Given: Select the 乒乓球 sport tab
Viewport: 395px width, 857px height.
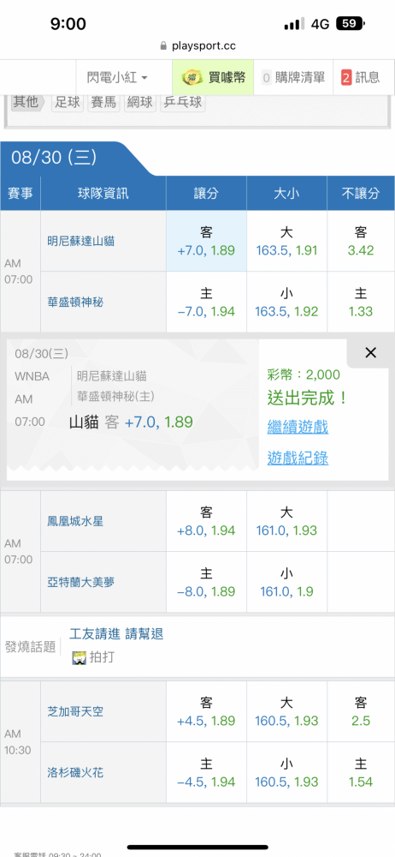Looking at the screenshot, I should 183,102.
